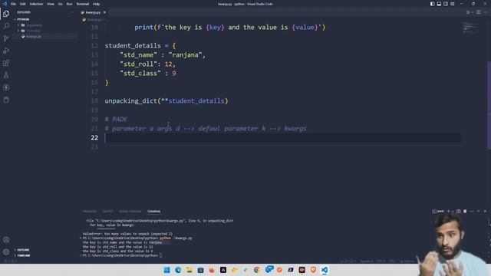
Task: Click the Split Terminal icon
Action: (459, 212)
